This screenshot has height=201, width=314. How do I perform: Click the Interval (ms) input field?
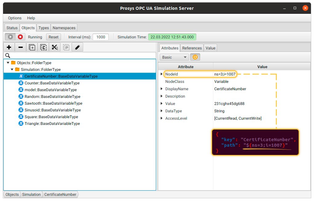101,37
